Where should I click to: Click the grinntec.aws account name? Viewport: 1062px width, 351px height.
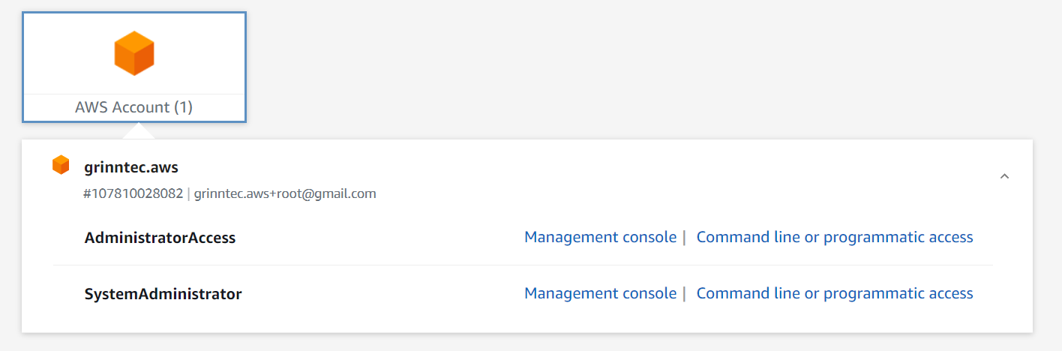131,166
